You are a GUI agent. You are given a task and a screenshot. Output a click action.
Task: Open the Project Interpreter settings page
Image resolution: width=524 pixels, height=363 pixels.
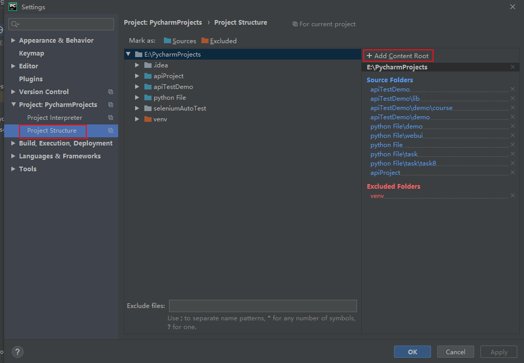[54, 118]
